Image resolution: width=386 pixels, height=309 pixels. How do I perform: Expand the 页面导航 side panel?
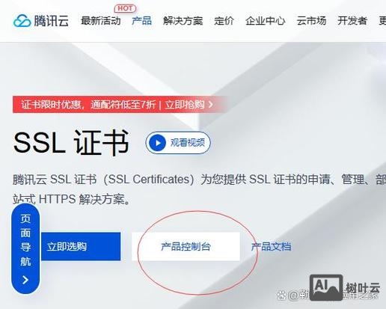25,248
